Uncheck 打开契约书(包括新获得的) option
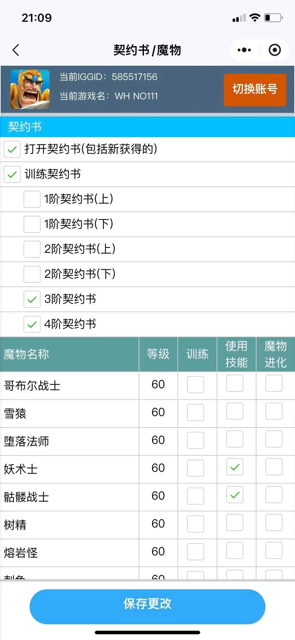 pos(12,149)
